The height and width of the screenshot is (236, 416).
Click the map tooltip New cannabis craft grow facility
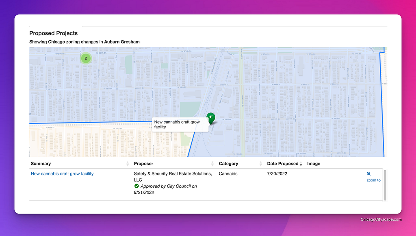click(x=180, y=124)
